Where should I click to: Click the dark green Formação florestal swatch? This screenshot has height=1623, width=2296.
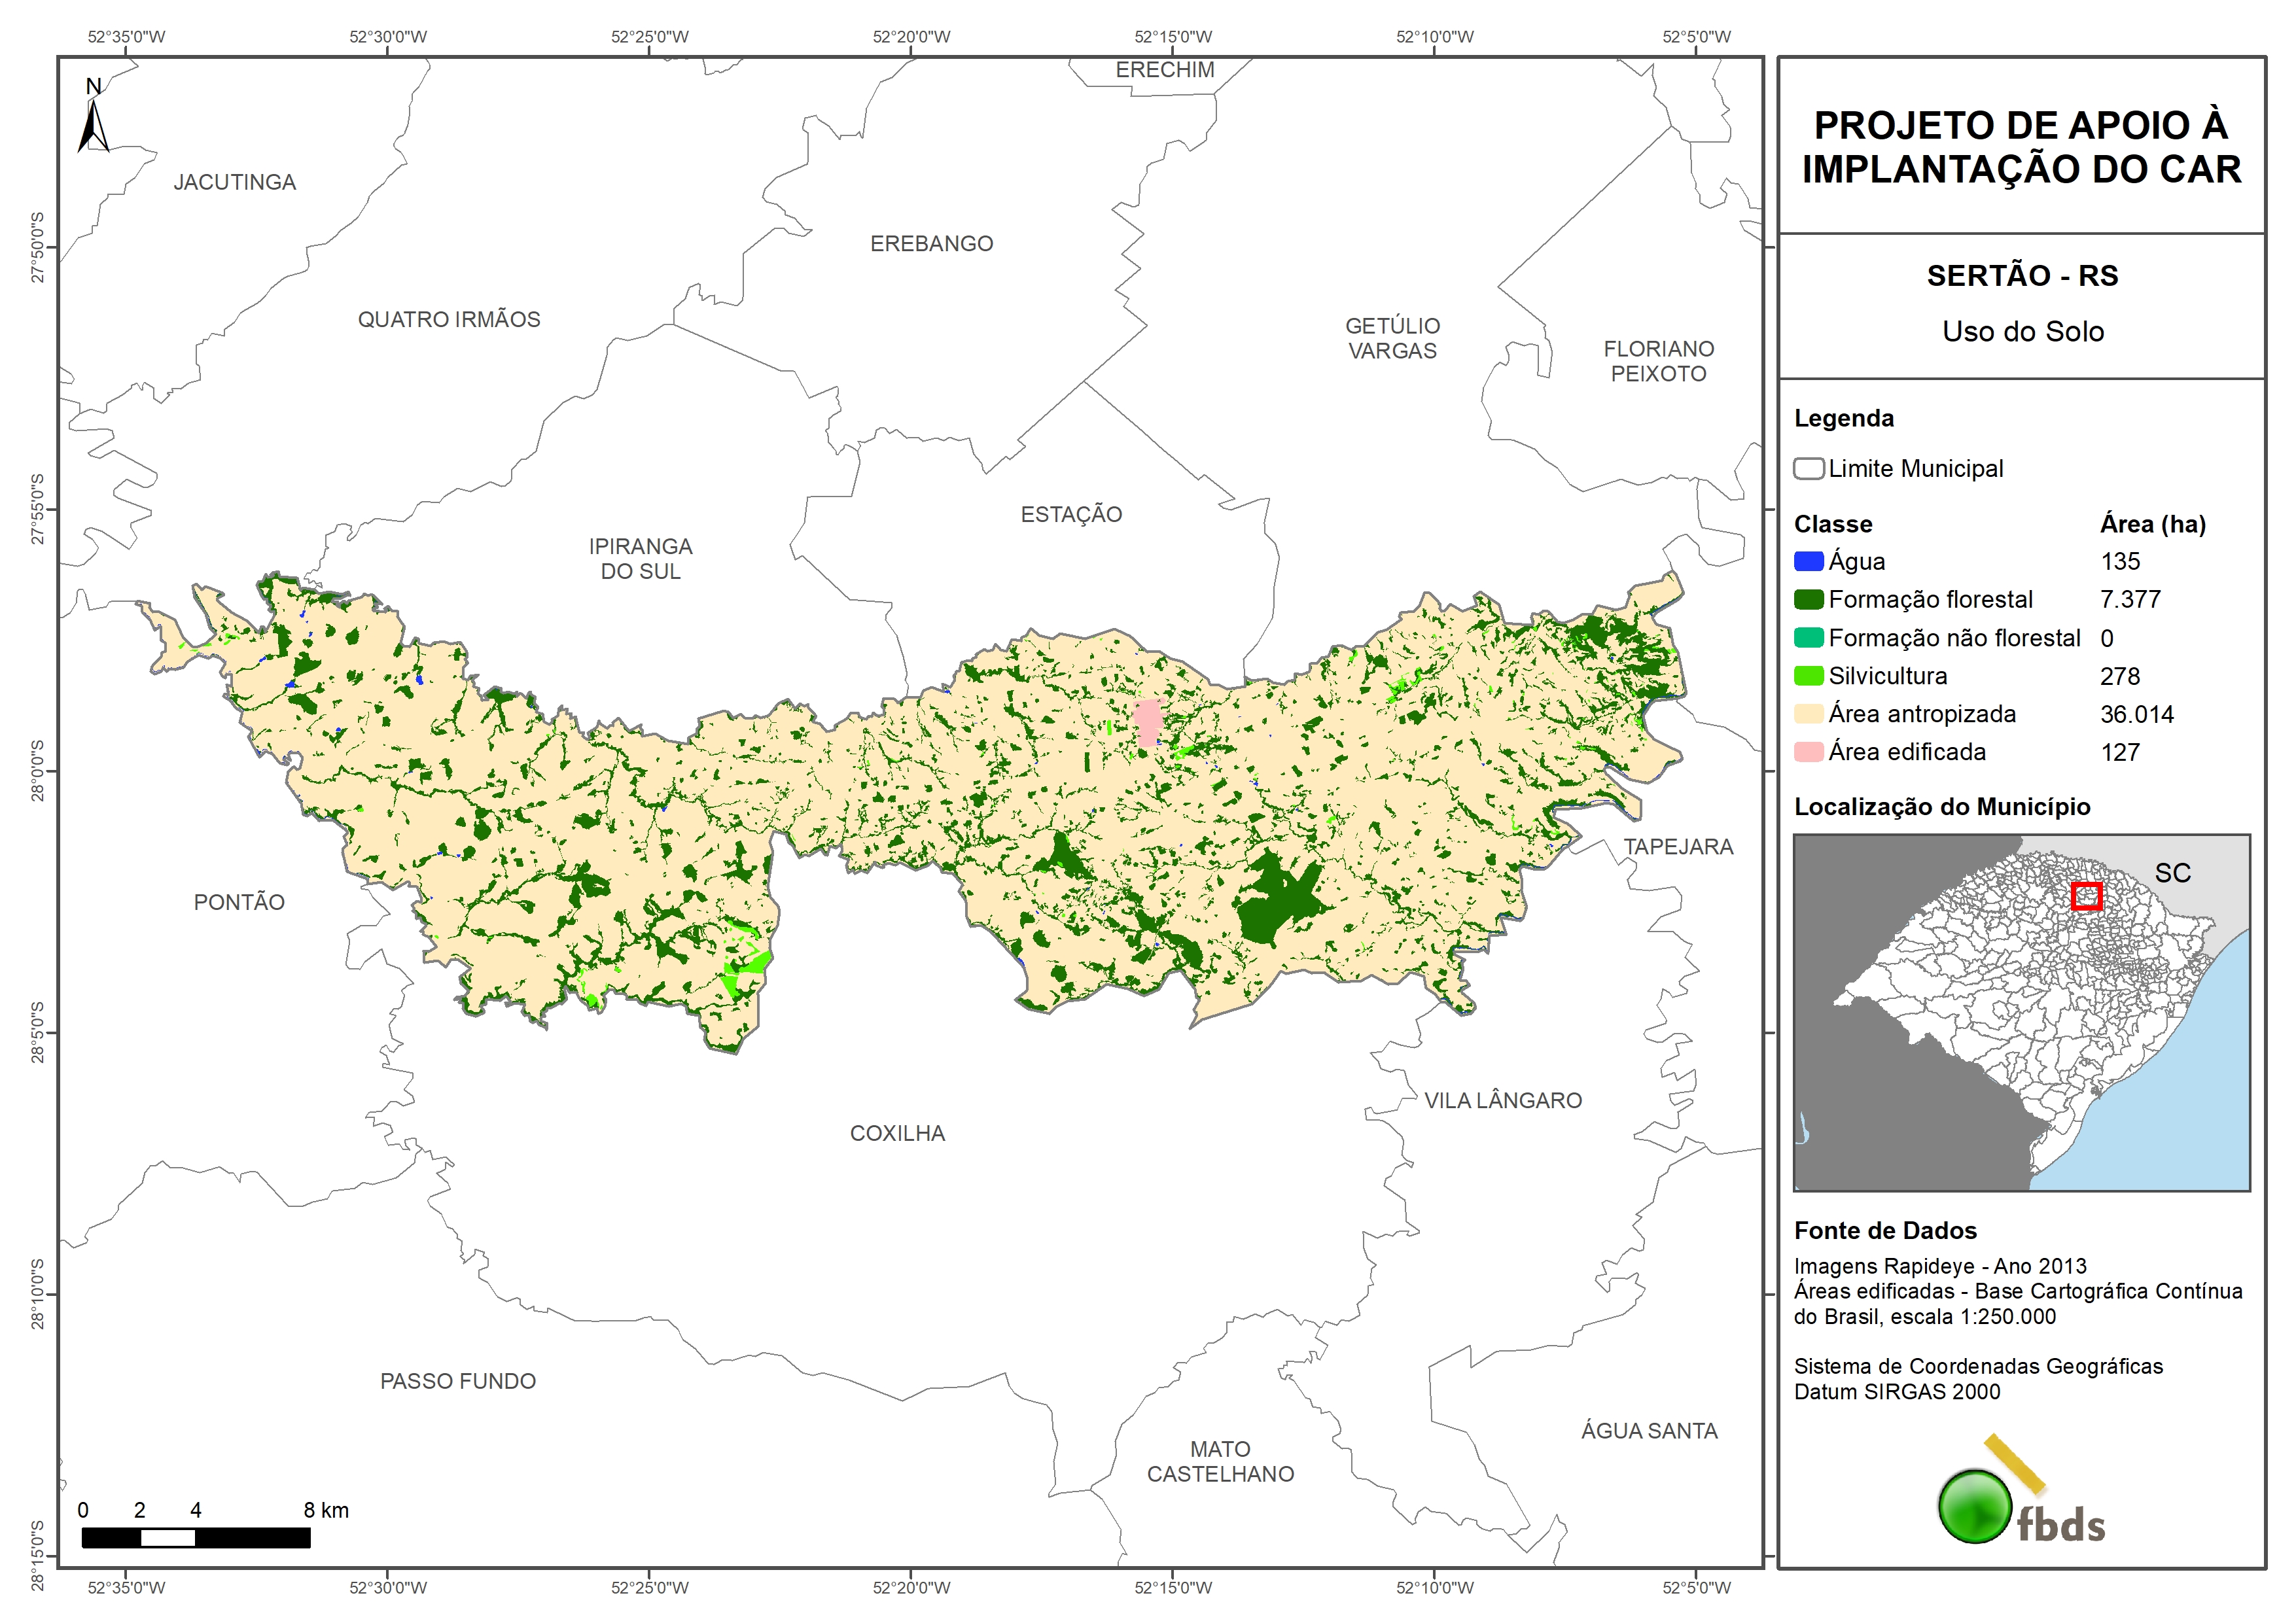point(1808,599)
